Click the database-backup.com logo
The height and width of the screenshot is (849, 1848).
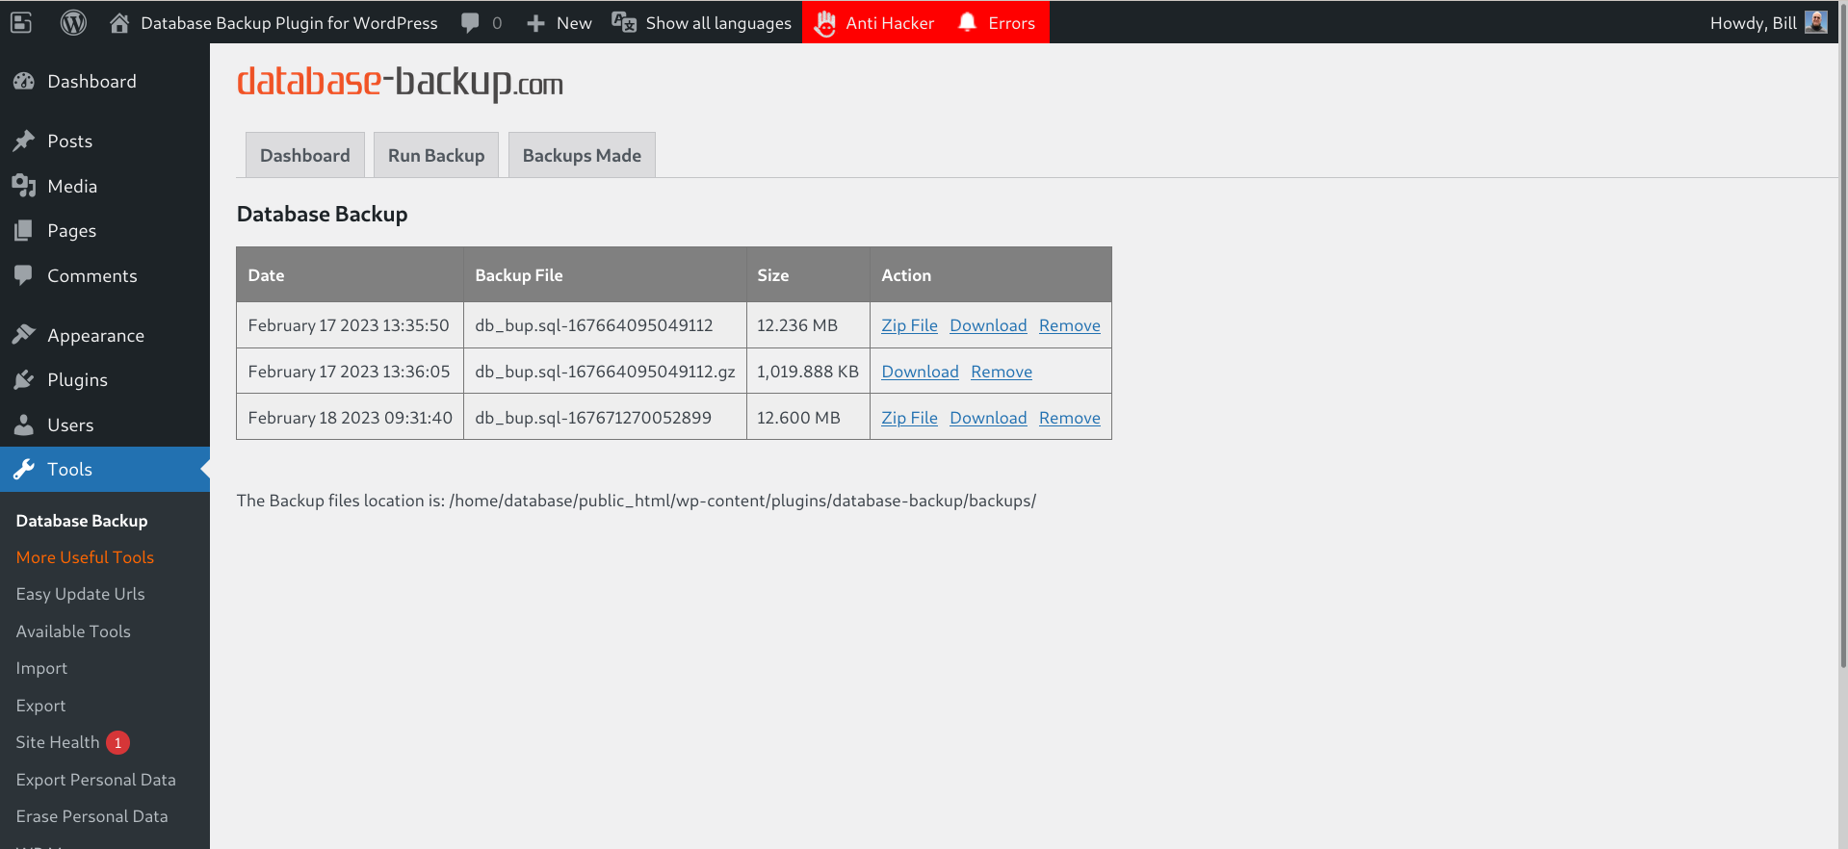[x=400, y=83]
